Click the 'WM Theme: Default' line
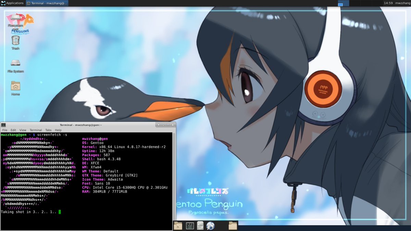The image size is (411, 231). [100, 171]
